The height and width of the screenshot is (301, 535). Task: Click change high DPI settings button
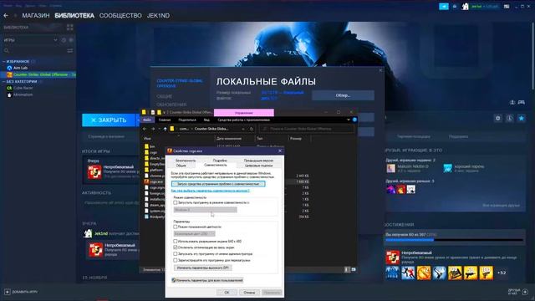click(202, 268)
